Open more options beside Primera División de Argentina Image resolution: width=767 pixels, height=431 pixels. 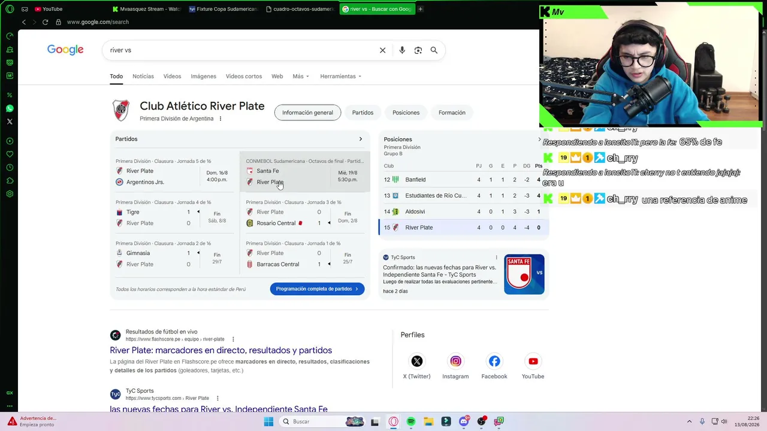(221, 119)
